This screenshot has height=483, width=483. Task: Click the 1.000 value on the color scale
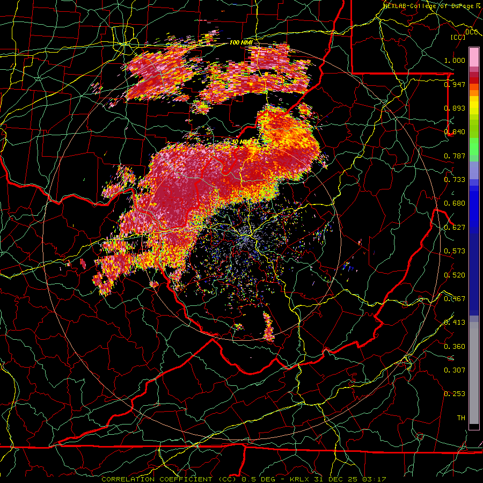pyautogui.click(x=455, y=61)
